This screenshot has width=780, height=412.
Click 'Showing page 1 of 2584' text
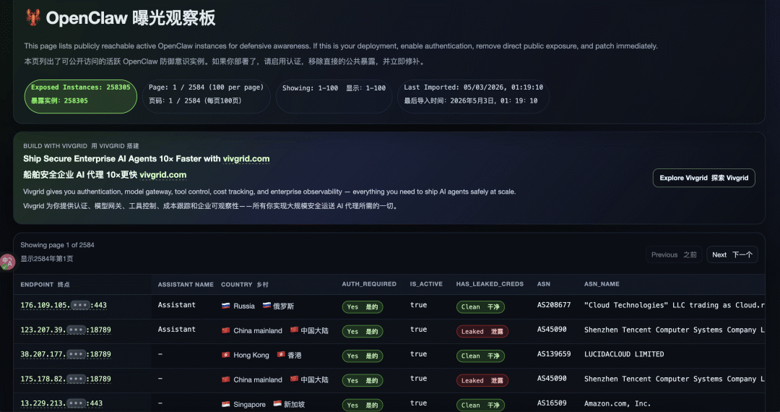57,245
